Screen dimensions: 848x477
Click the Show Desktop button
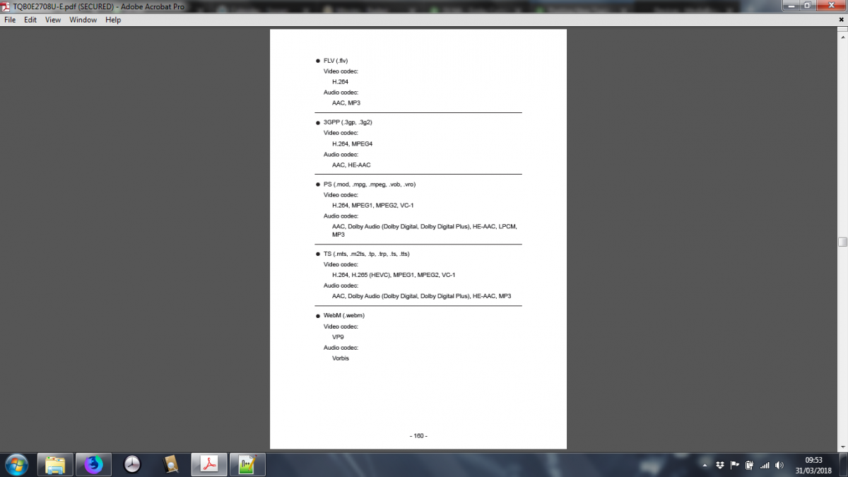[x=843, y=464]
